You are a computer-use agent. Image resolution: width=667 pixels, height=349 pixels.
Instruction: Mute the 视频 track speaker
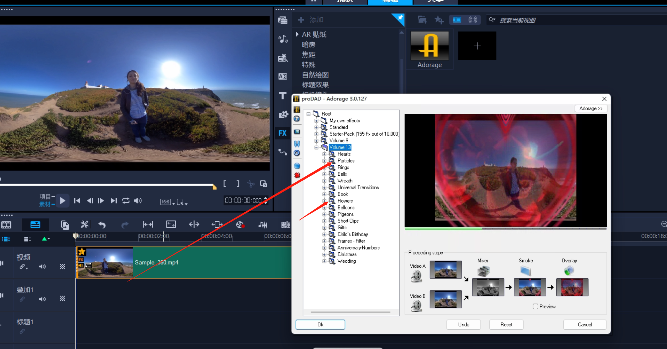[x=42, y=267]
